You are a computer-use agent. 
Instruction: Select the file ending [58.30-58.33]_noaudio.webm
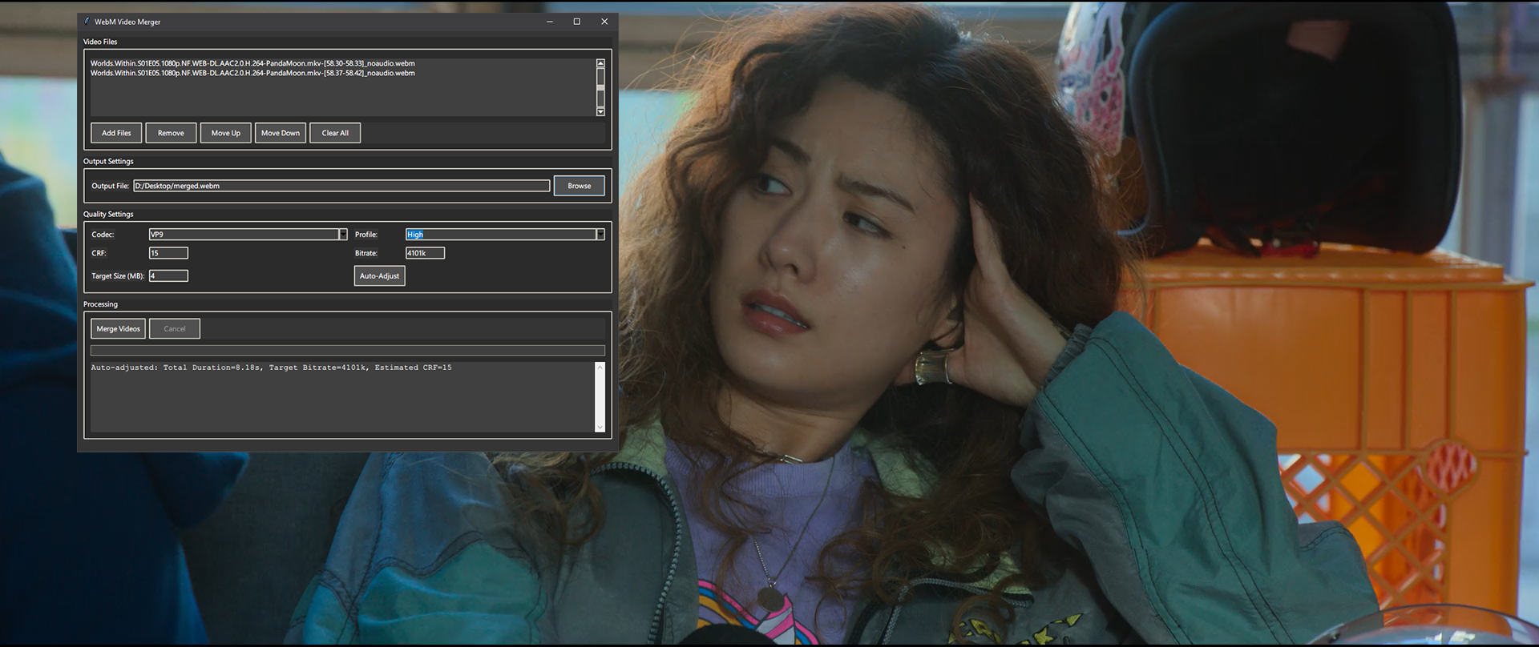click(x=252, y=63)
